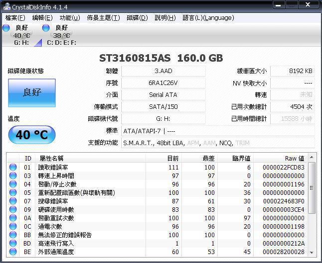This screenshot has height=263, width=322.
Task: Click raw value 0000224683F0
Action: click(x=284, y=201)
